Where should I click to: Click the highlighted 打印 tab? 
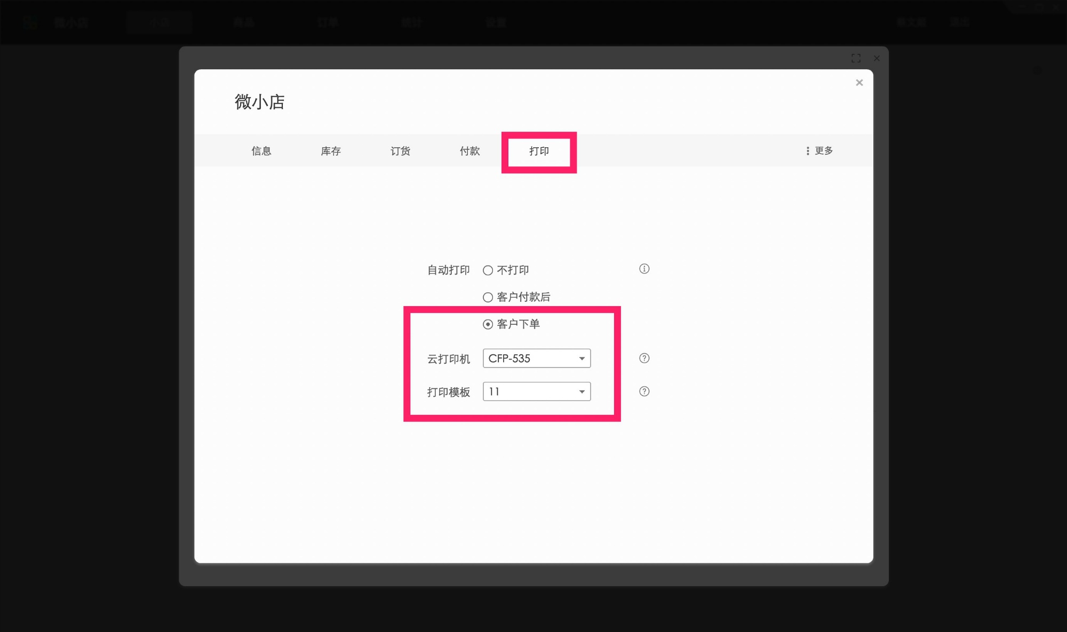[x=539, y=151]
